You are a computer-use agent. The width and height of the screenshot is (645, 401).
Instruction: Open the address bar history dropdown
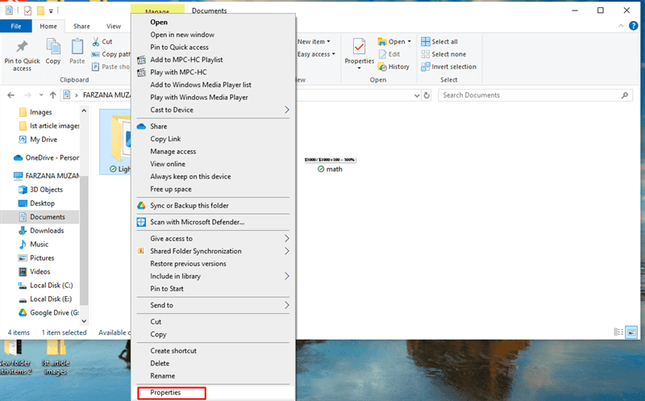(x=417, y=95)
